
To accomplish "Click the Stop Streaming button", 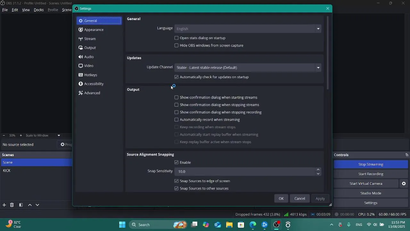I will [x=371, y=164].
